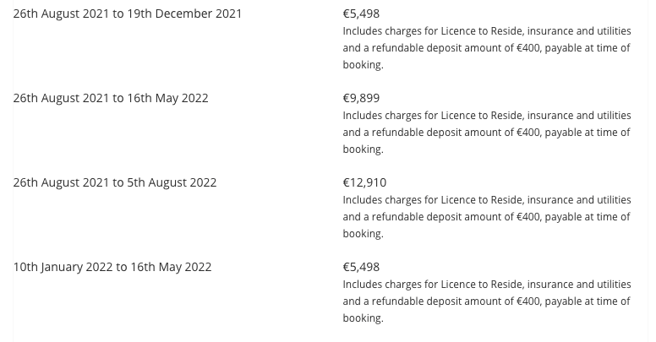
Task: Select €5,498 price for August–December 2021
Action: (361, 14)
